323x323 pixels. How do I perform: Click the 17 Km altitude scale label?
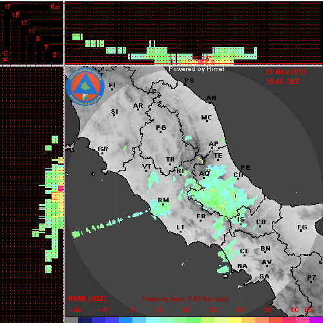tap(7, 6)
